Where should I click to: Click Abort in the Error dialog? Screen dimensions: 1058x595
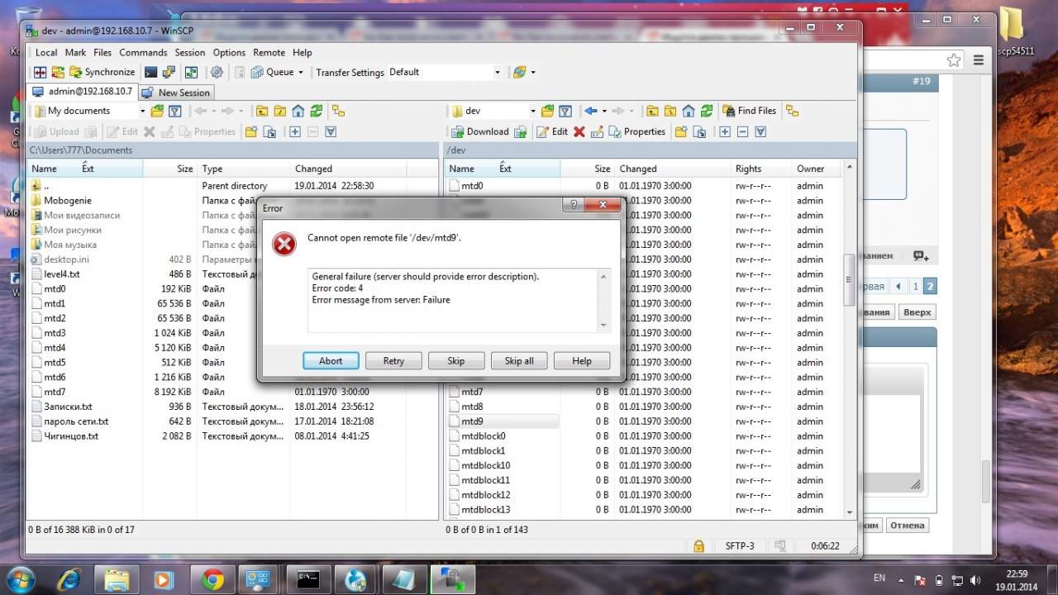pos(331,360)
